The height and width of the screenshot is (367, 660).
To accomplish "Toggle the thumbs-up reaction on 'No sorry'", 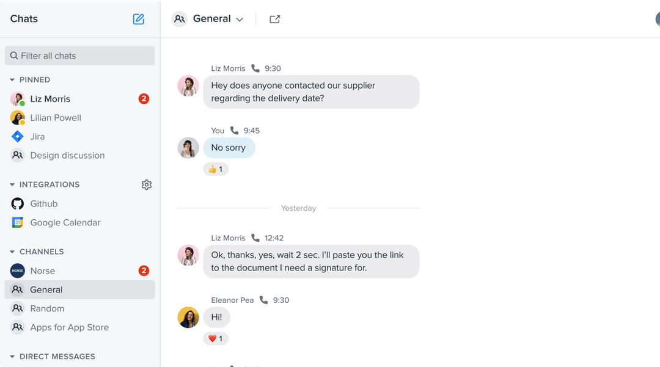I will tap(215, 169).
